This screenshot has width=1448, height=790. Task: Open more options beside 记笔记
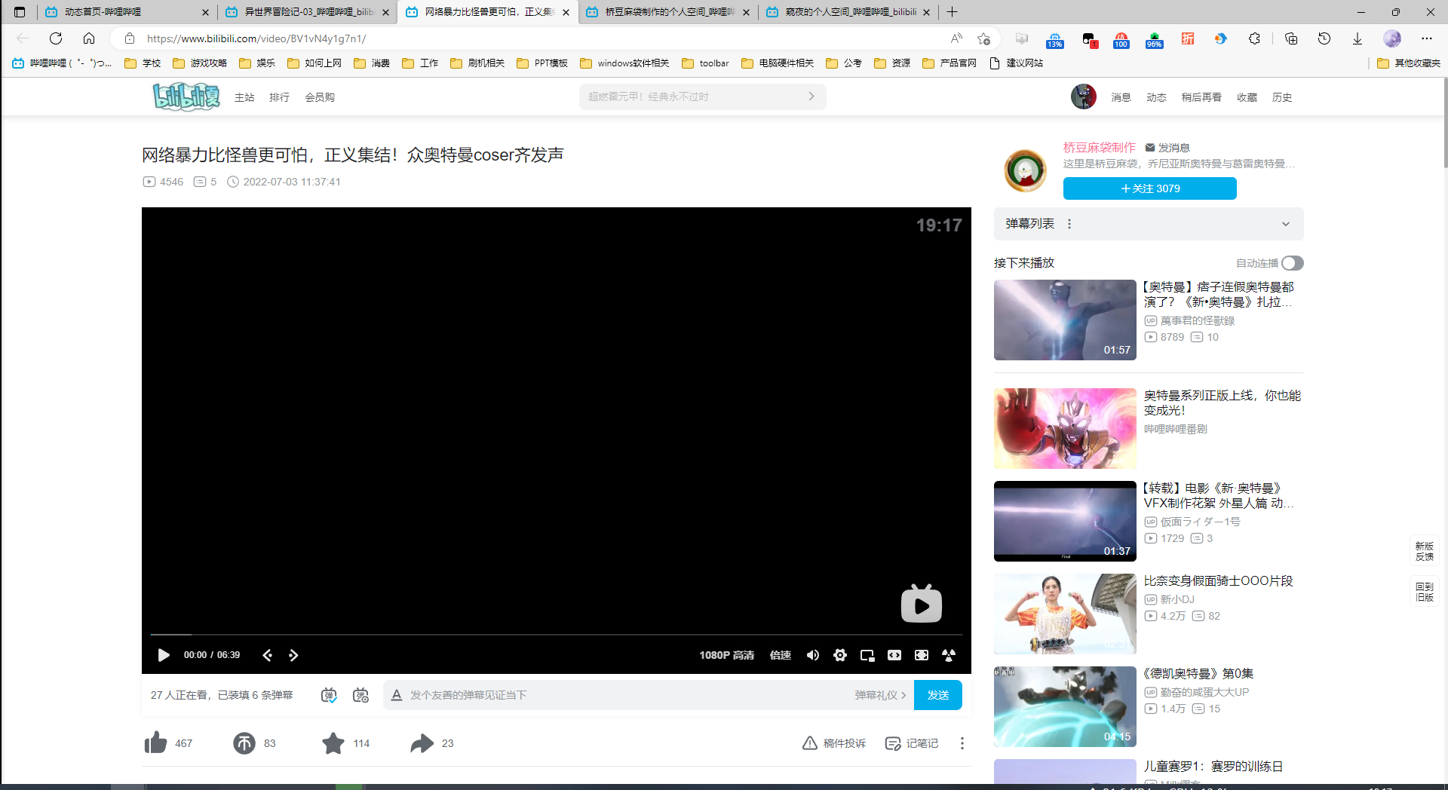pos(962,743)
